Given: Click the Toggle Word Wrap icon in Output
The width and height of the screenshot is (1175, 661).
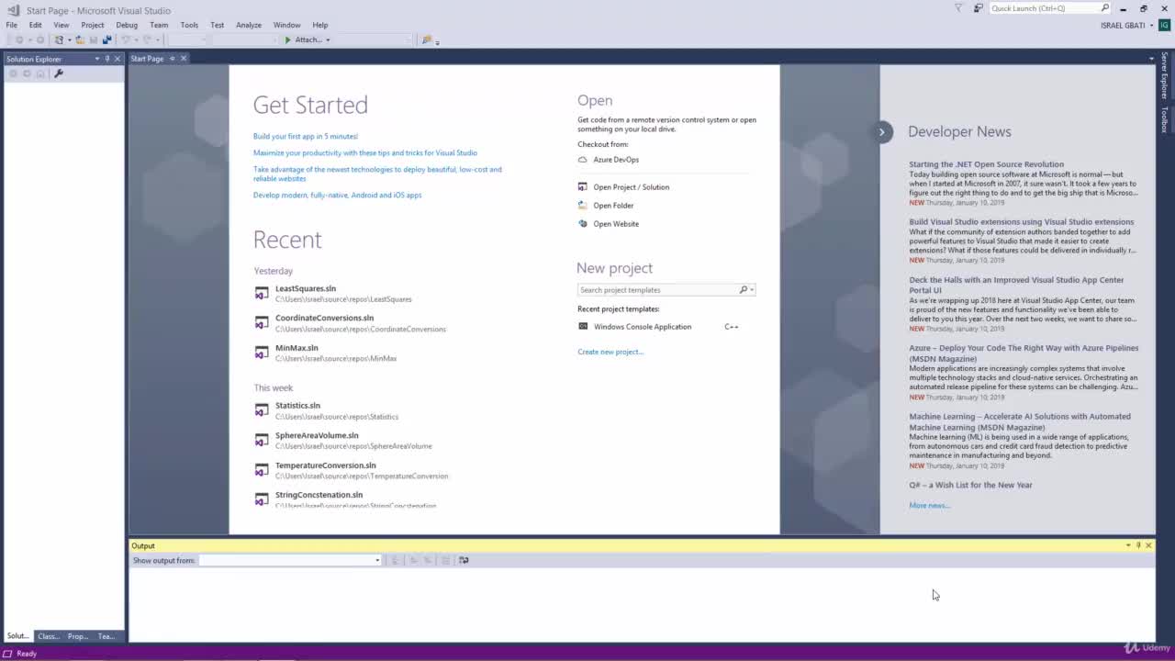Looking at the screenshot, I should coord(464,560).
